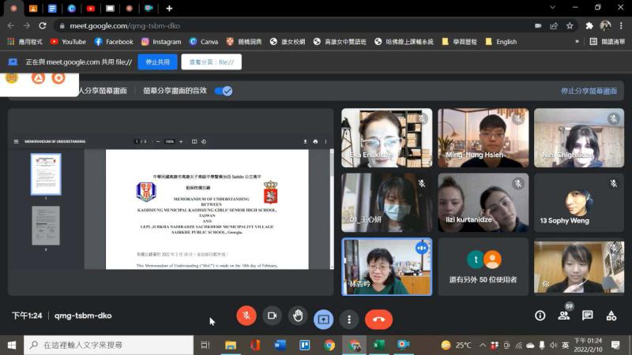Open more options three-dot menu in call bar
This screenshot has width=632, height=355.
point(349,319)
